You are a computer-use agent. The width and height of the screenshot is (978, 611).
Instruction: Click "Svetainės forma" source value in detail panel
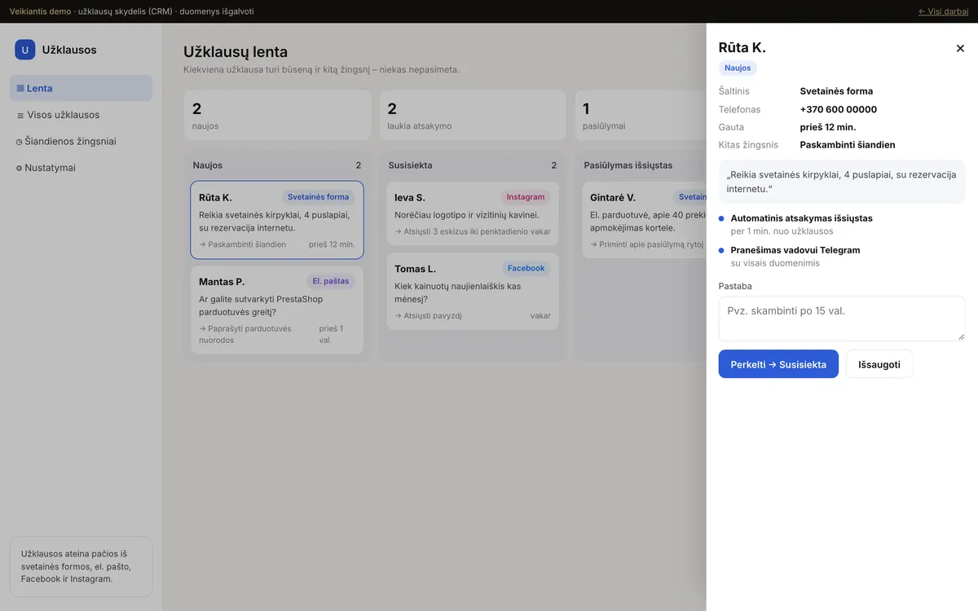click(836, 91)
